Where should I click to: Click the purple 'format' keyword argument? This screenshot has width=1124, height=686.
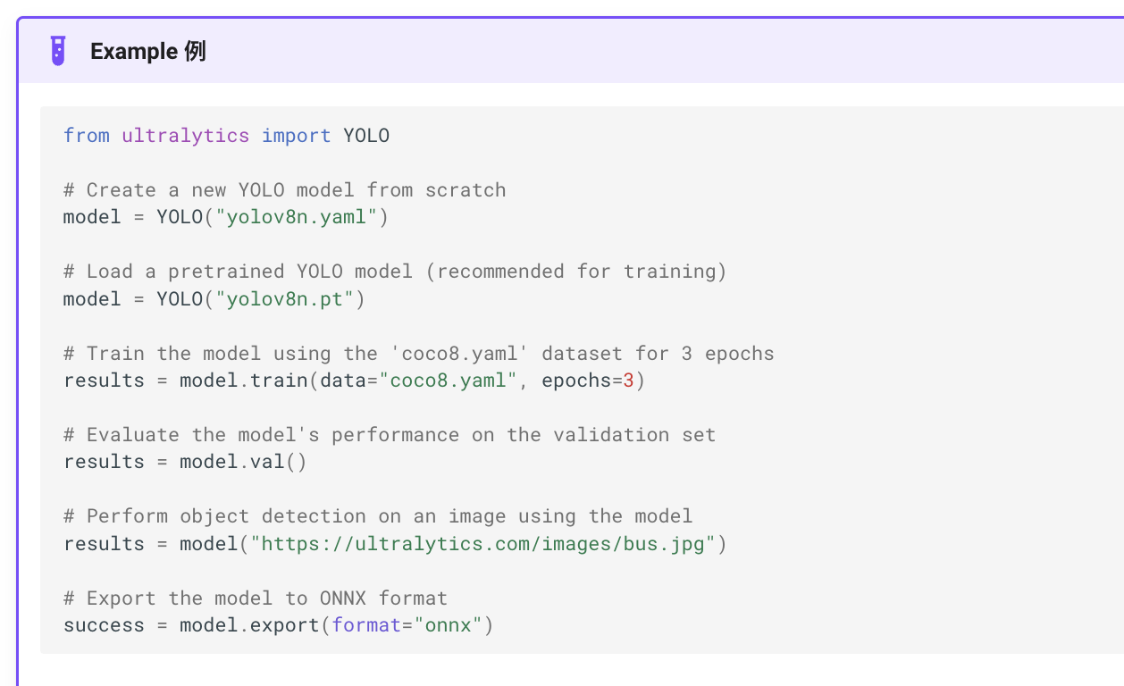365,625
